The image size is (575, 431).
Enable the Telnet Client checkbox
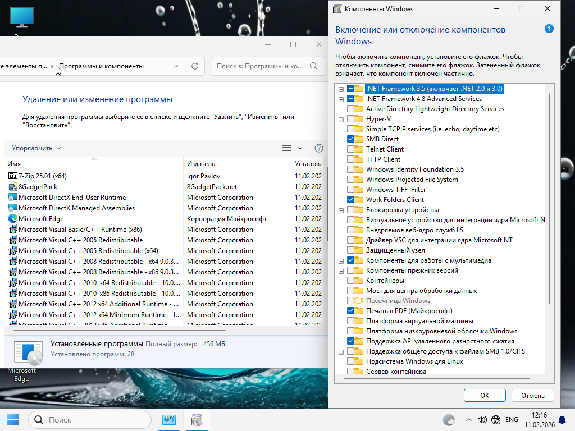[351, 149]
